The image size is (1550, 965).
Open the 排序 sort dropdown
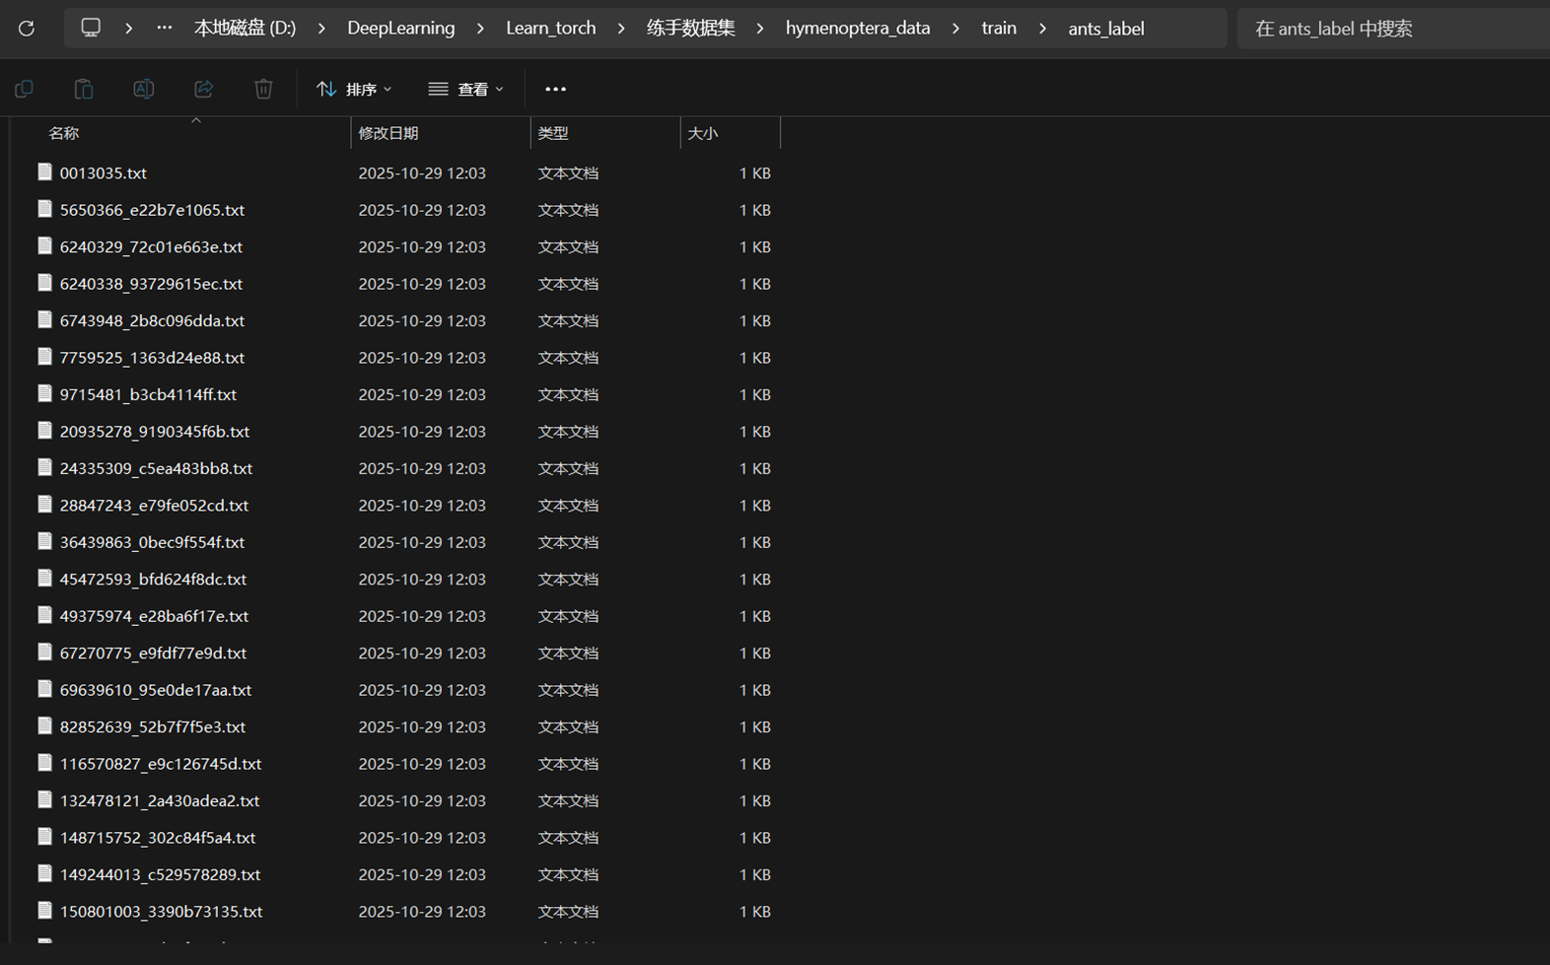click(355, 89)
